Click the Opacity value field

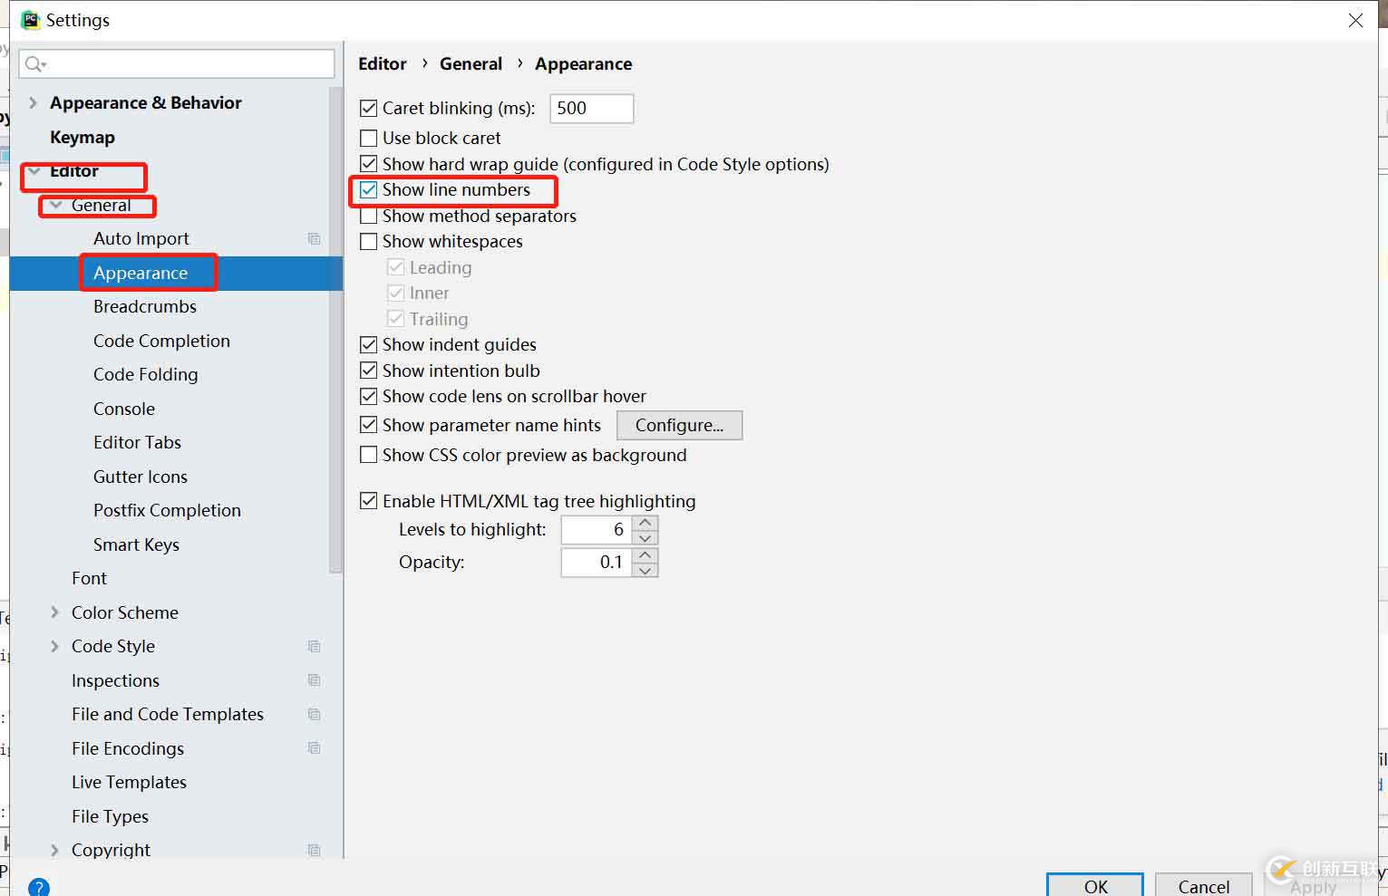[x=597, y=562]
